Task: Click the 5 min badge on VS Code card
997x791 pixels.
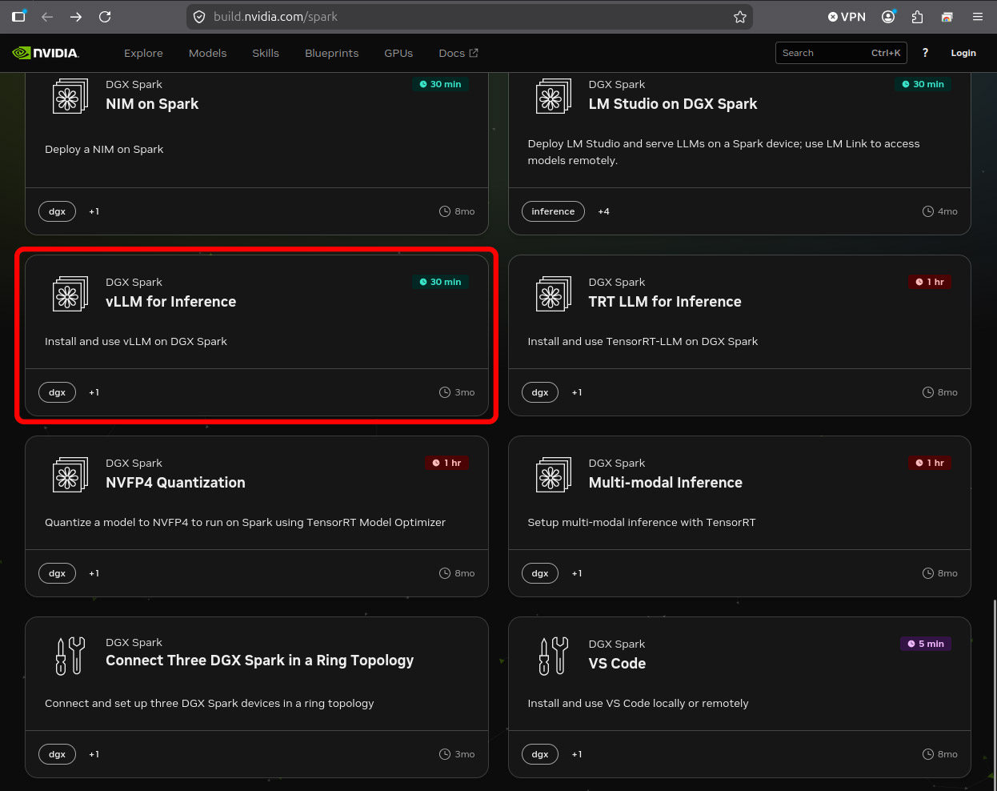Action: (926, 644)
